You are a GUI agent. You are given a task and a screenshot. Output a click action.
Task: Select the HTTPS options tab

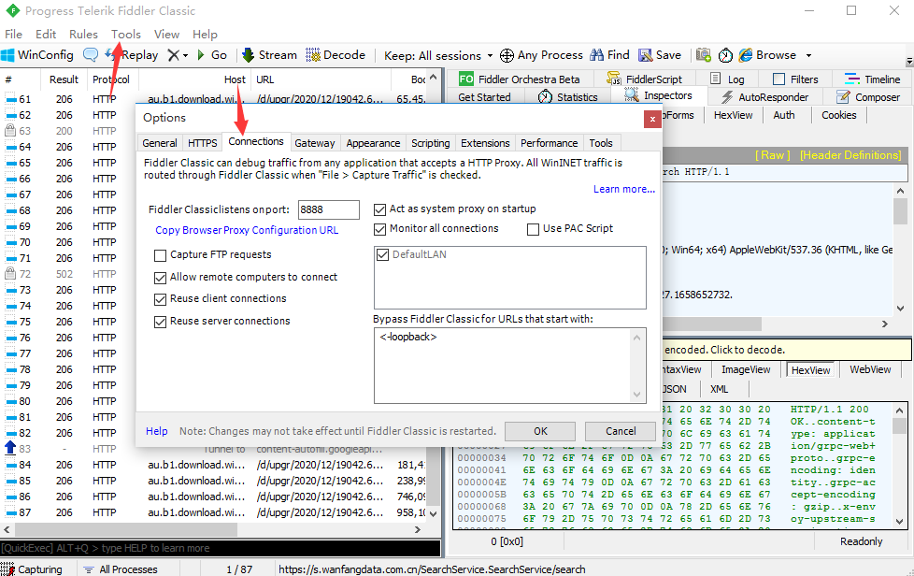pos(202,143)
